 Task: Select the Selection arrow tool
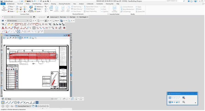(4, 8)
